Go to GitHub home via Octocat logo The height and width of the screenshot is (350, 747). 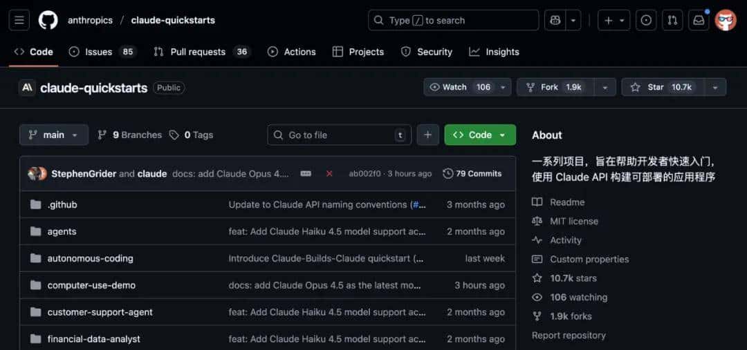48,21
